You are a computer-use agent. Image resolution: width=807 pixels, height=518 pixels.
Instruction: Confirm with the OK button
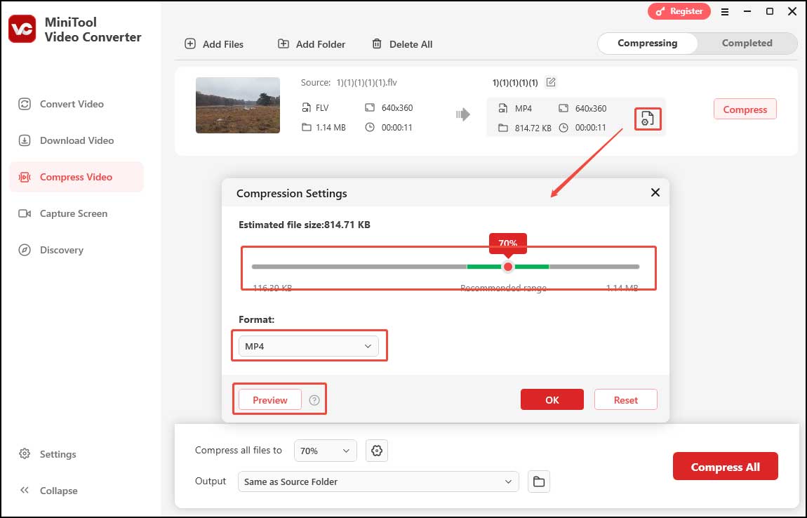552,399
